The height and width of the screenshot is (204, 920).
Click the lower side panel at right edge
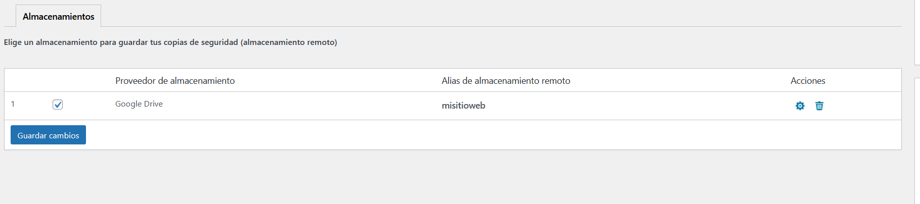tap(917, 141)
